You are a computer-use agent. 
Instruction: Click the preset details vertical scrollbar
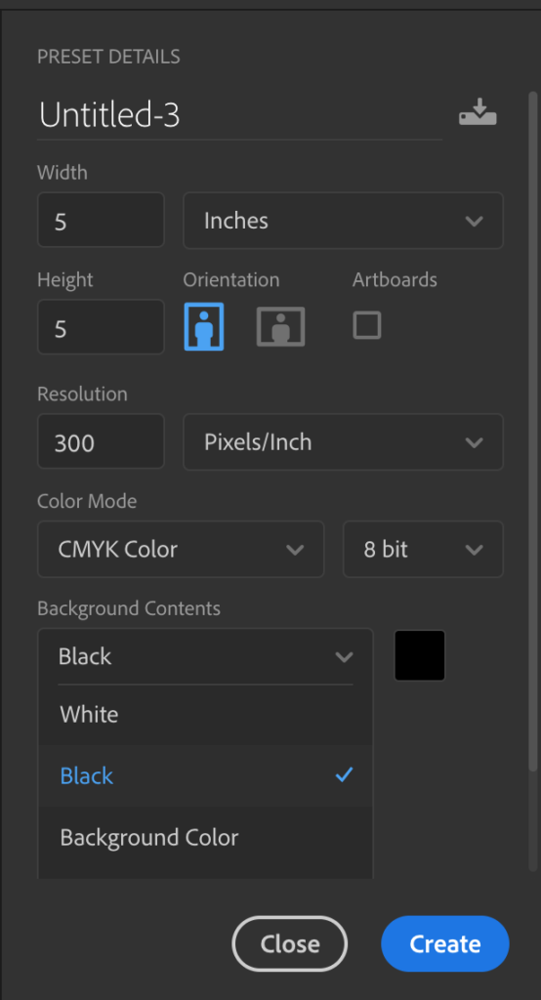533,433
